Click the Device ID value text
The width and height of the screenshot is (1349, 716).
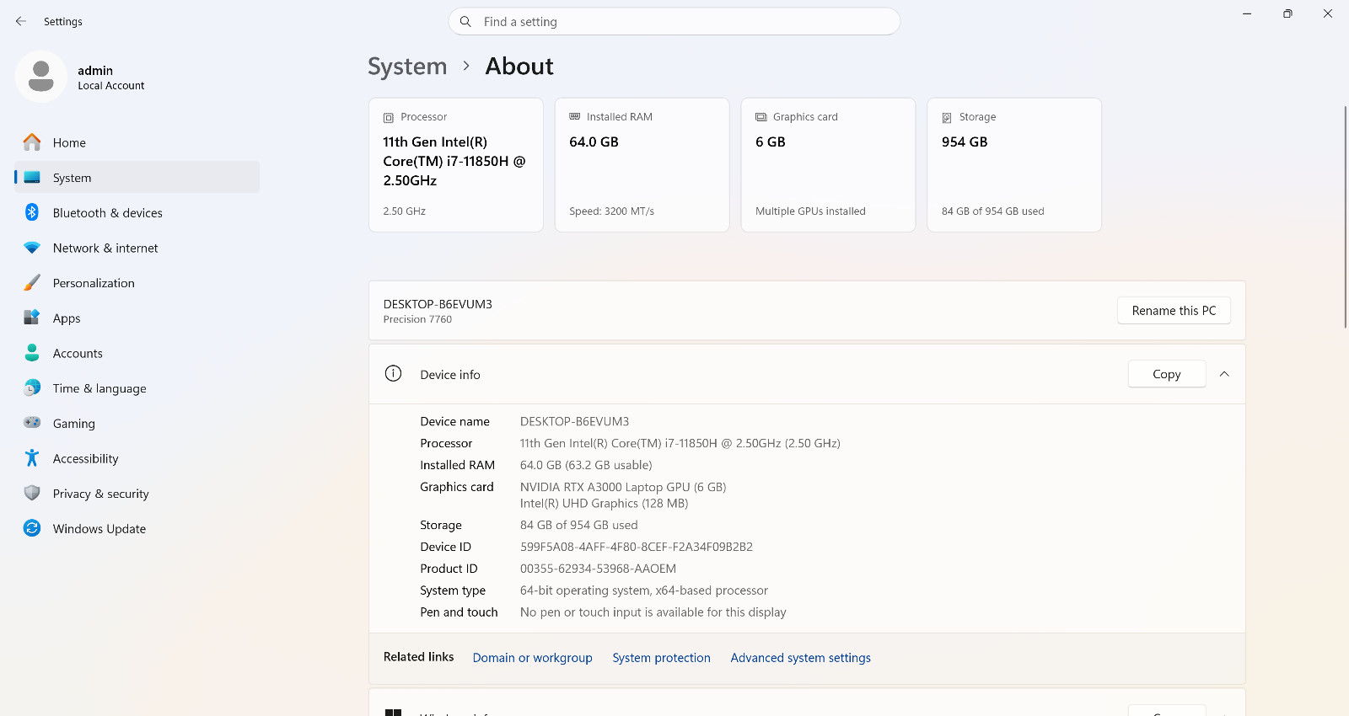[x=637, y=547]
